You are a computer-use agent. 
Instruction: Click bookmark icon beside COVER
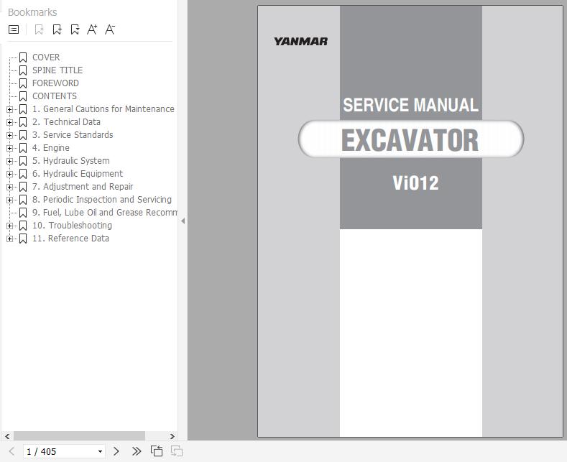pos(23,57)
